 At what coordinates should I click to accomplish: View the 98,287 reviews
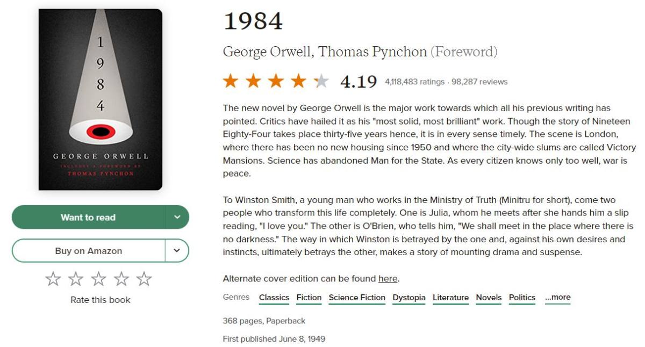tap(479, 82)
